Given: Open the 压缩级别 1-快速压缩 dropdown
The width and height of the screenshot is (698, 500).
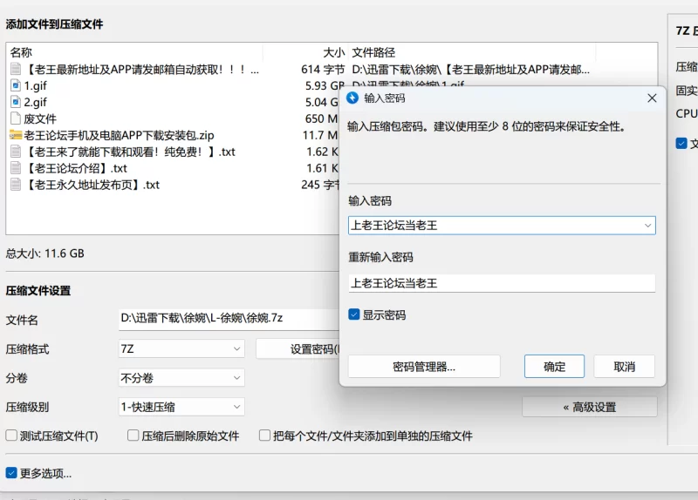Looking at the screenshot, I should 181,407.
